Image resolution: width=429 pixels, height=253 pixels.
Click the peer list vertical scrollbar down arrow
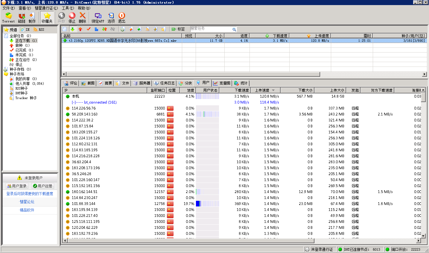tap(423, 236)
